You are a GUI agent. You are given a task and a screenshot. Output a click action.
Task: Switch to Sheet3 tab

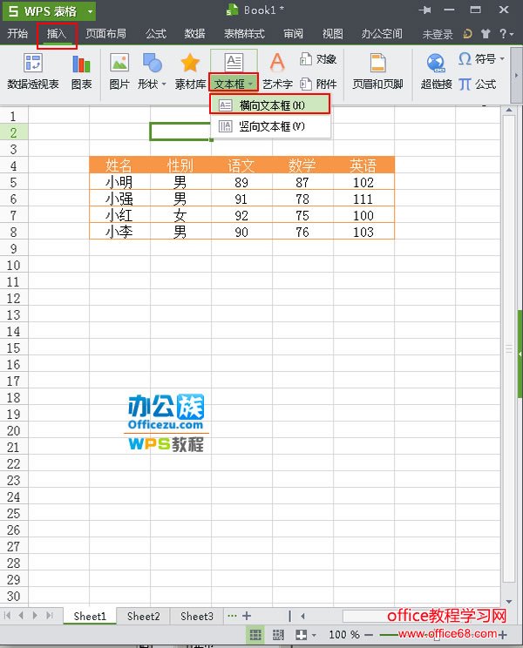197,616
